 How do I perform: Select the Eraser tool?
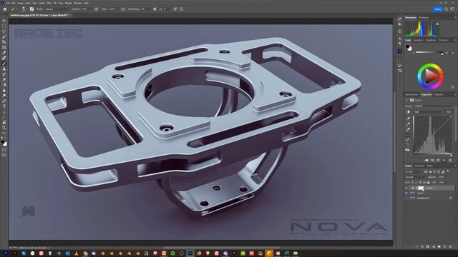4,79
